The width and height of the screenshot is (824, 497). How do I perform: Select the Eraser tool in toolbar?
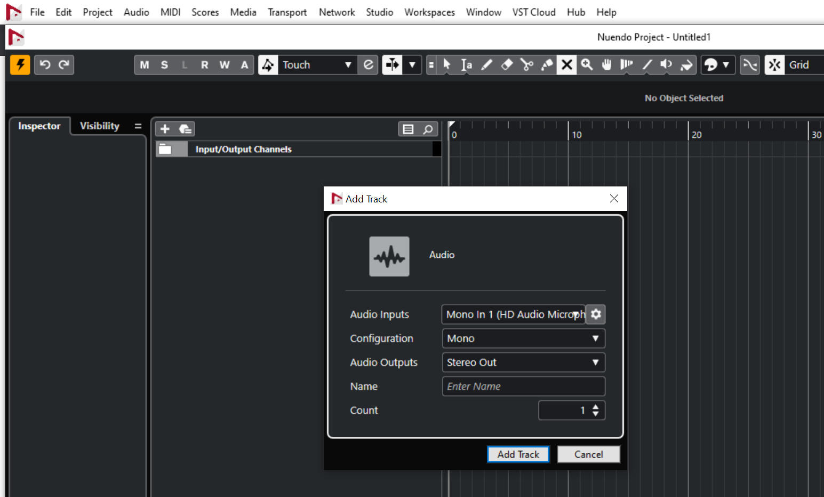coord(507,65)
